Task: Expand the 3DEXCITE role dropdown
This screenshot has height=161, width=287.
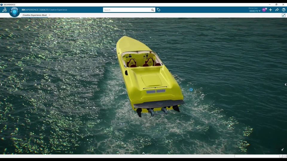Action: [255, 11]
